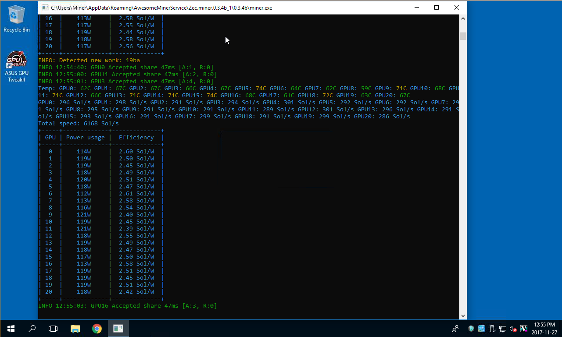The width and height of the screenshot is (562, 337).
Task: Click the GPU0 Accepted share 12:54:40 line
Action: click(126, 67)
